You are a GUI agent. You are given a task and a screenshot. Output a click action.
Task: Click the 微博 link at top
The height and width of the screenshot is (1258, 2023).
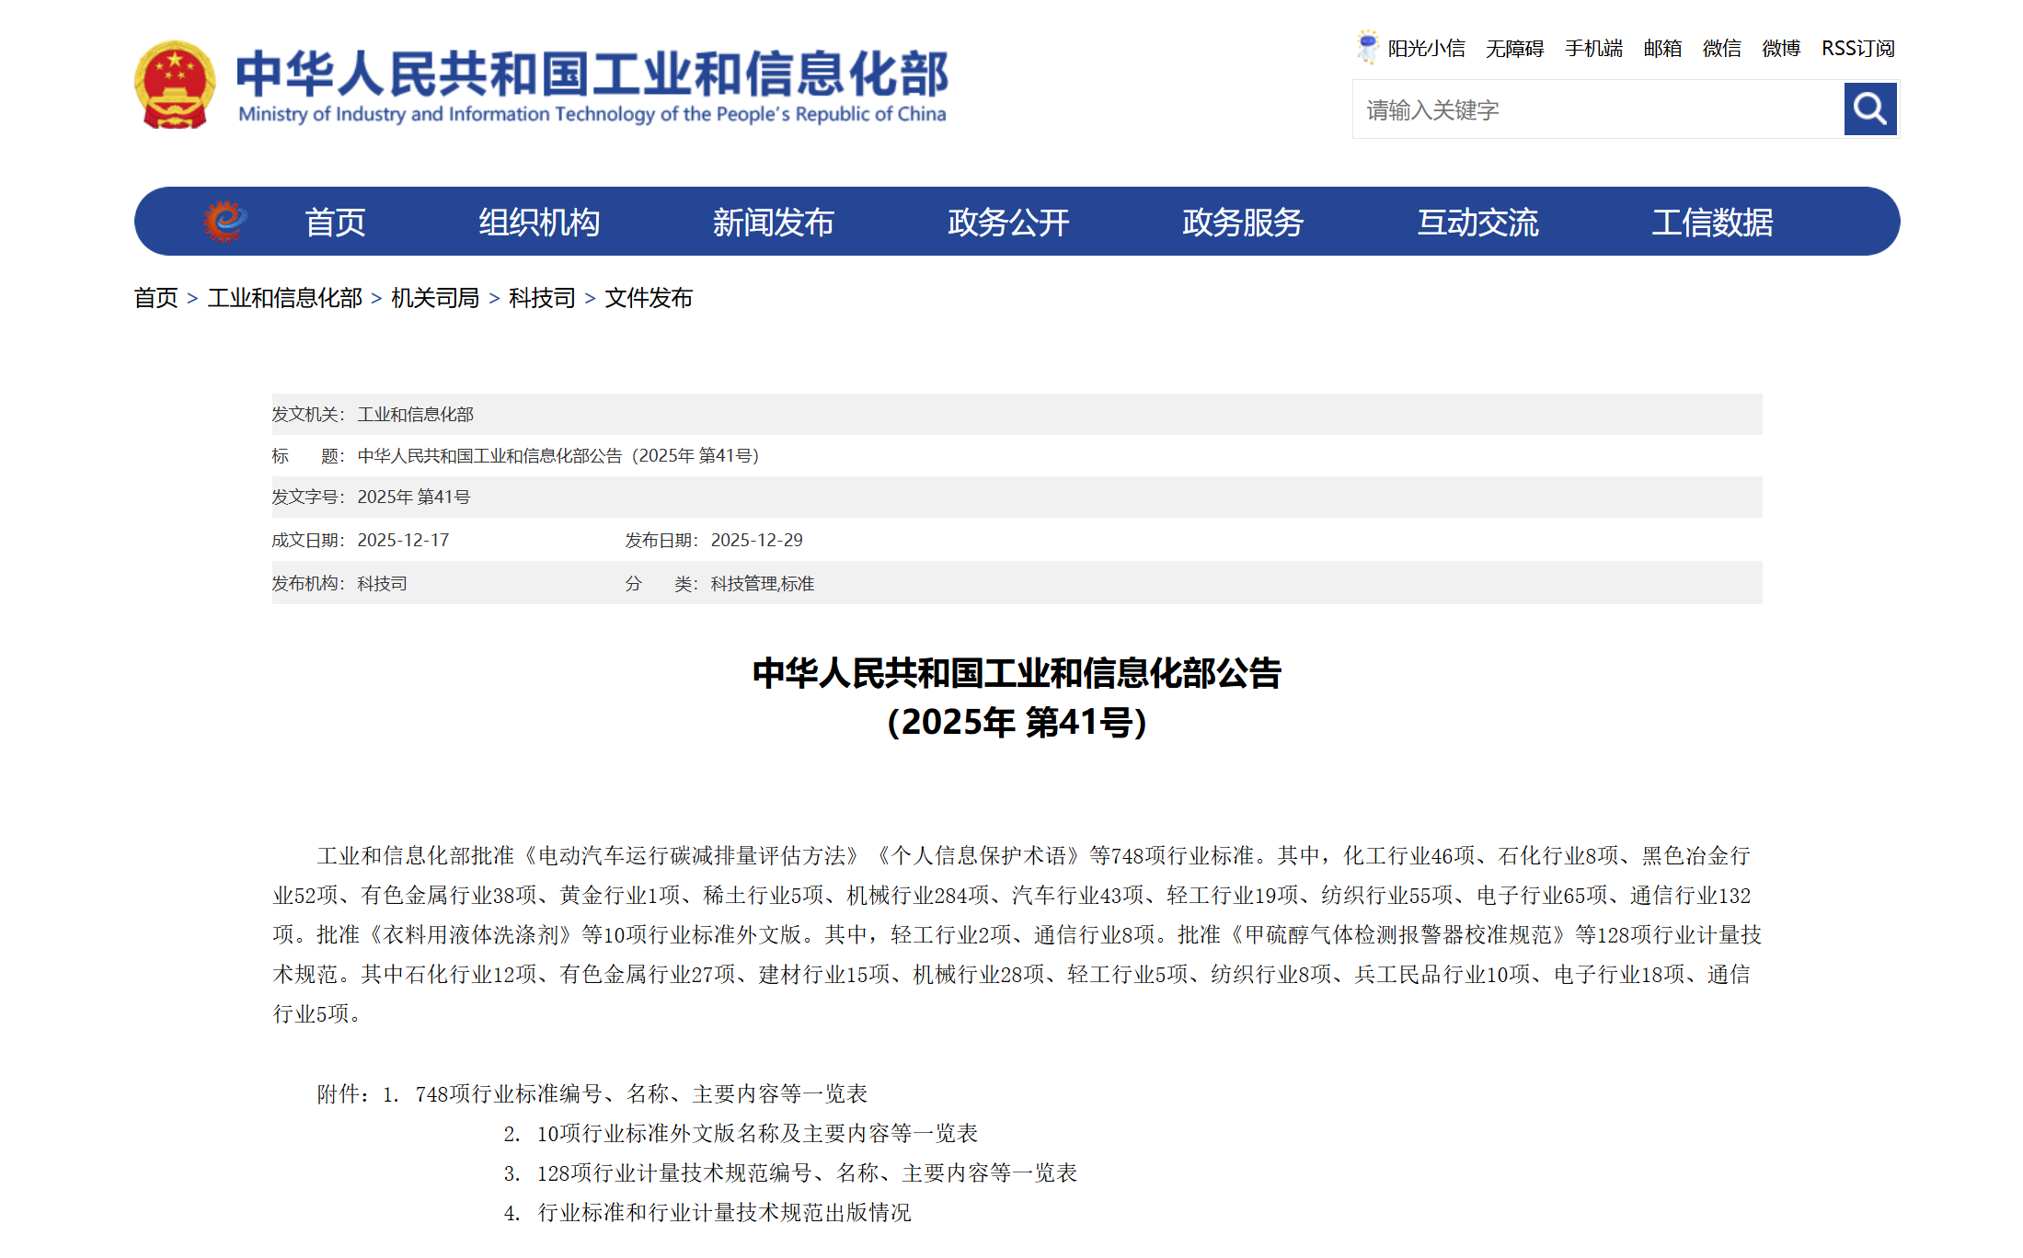(x=1780, y=49)
